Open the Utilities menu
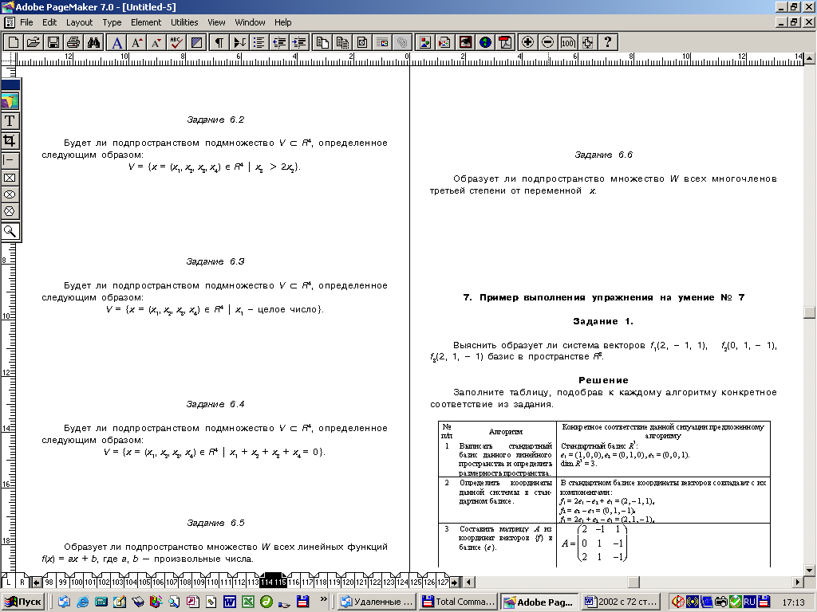Image resolution: width=817 pixels, height=612 pixels. [184, 22]
